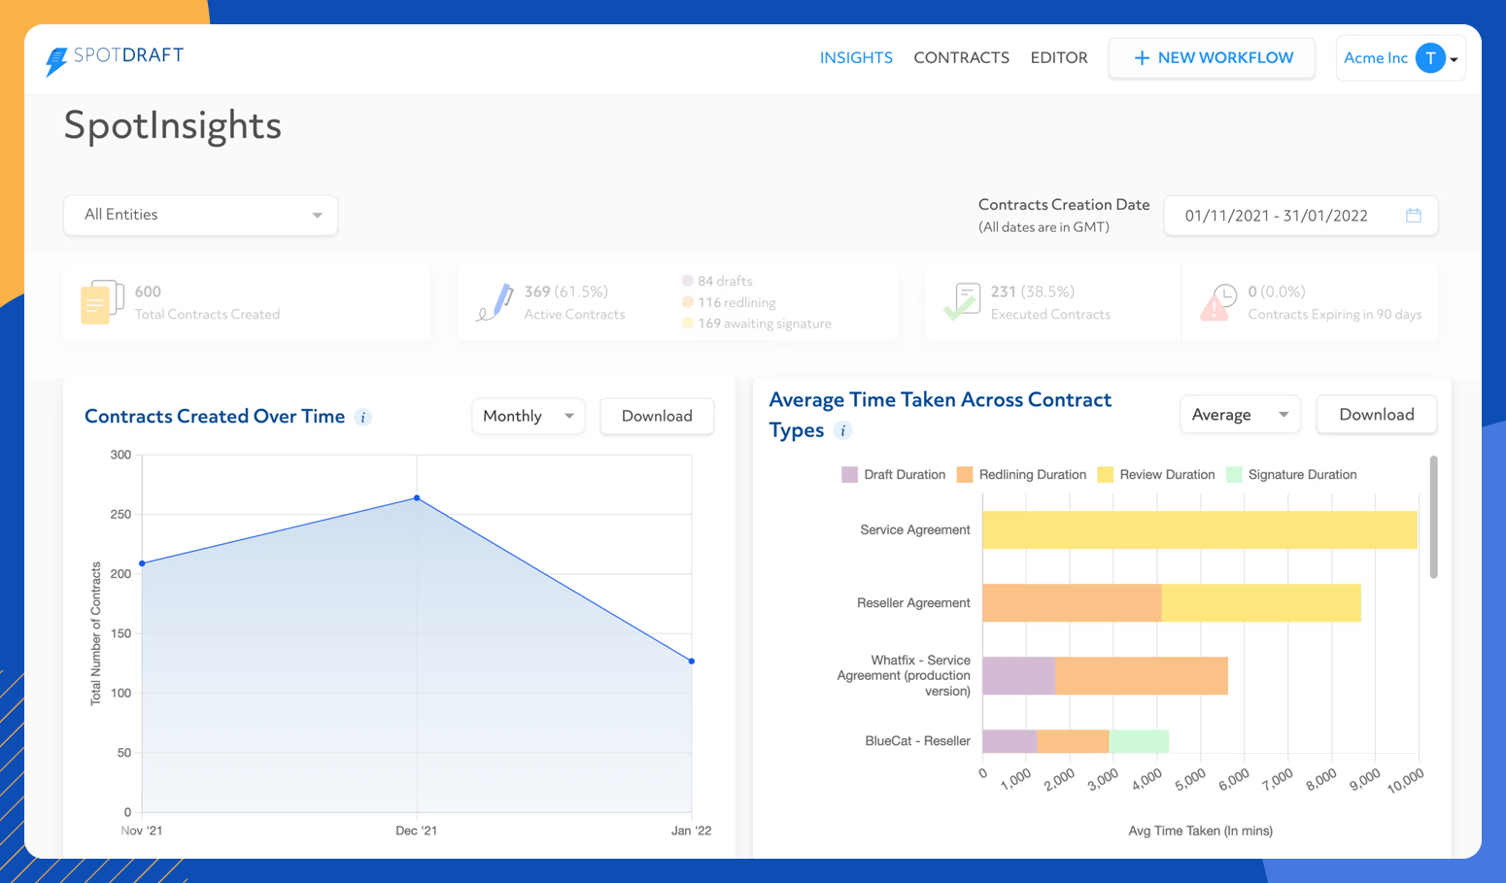Open the EDITOR section

1059,57
